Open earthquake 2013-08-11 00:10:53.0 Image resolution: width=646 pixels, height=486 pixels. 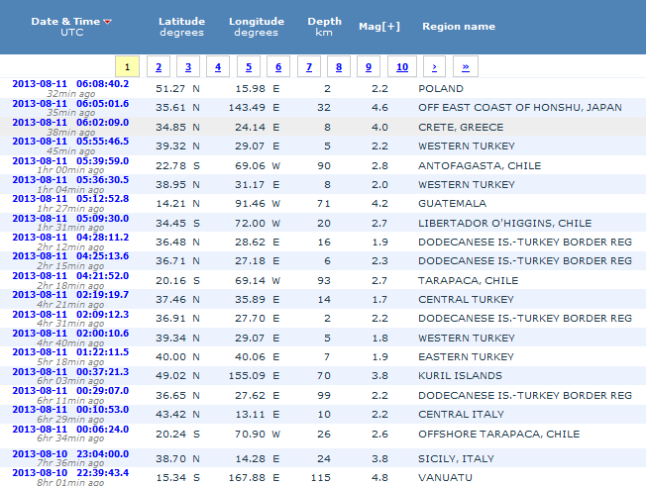coord(70,410)
